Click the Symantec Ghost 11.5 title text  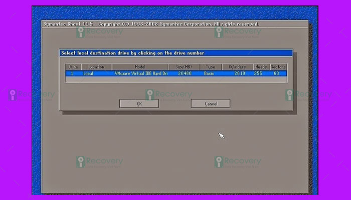tap(68, 24)
